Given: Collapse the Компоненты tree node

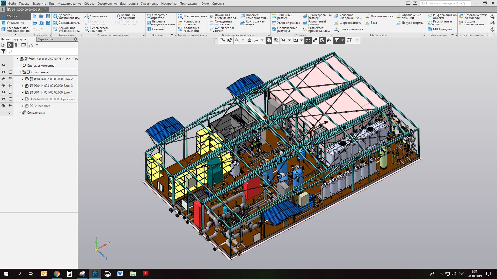Looking at the screenshot, I should tap(20, 72).
